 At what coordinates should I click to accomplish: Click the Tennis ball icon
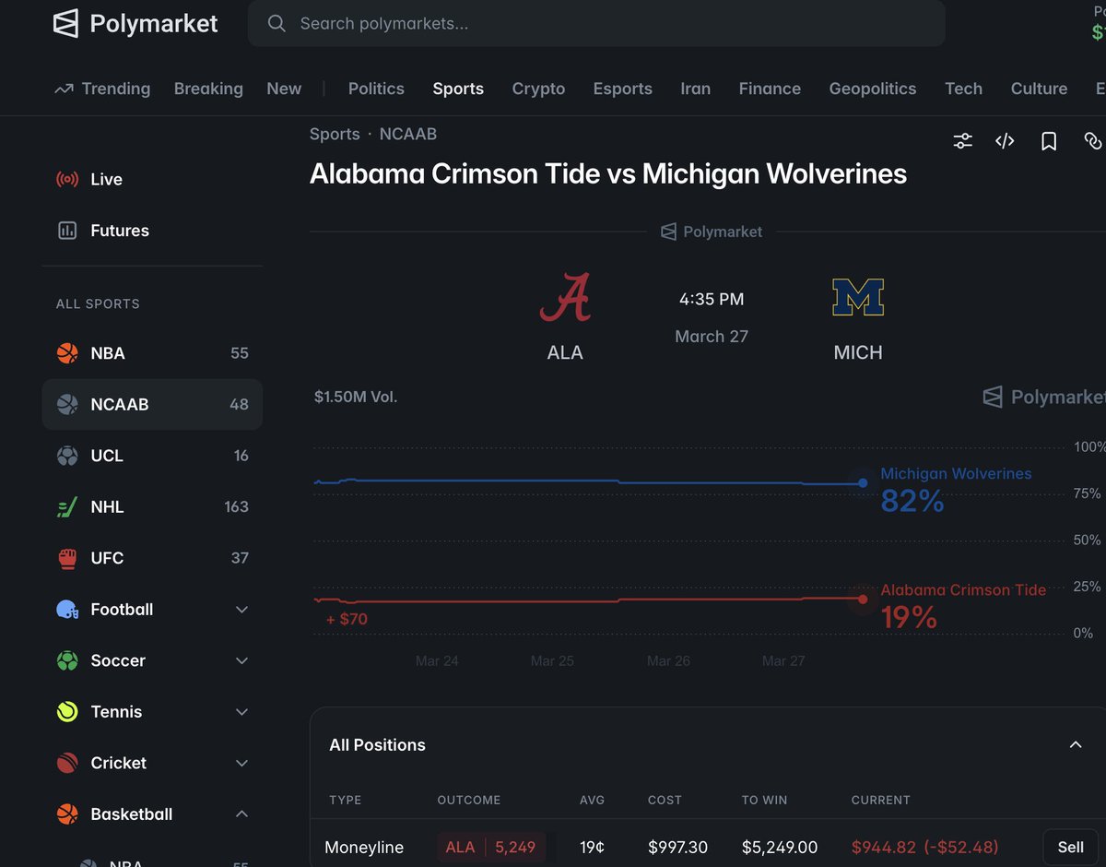coord(67,712)
